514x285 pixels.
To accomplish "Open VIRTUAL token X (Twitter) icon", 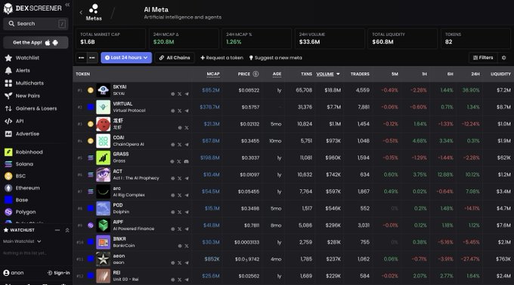I will (x=180, y=111).
